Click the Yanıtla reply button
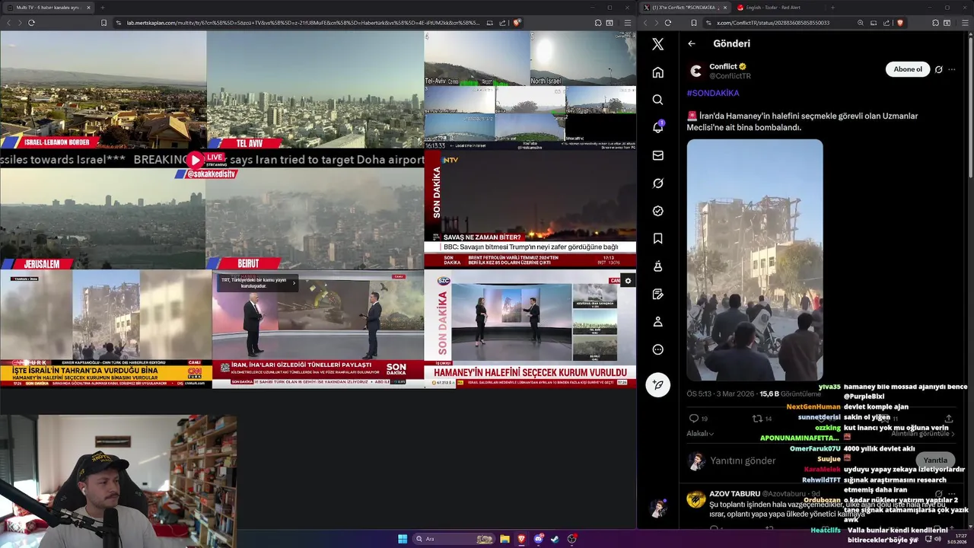 pos(935,460)
